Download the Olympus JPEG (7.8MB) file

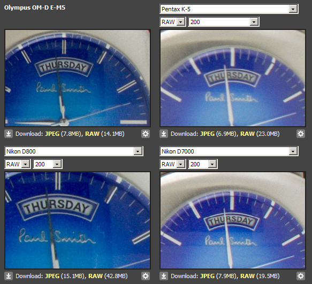52,134
